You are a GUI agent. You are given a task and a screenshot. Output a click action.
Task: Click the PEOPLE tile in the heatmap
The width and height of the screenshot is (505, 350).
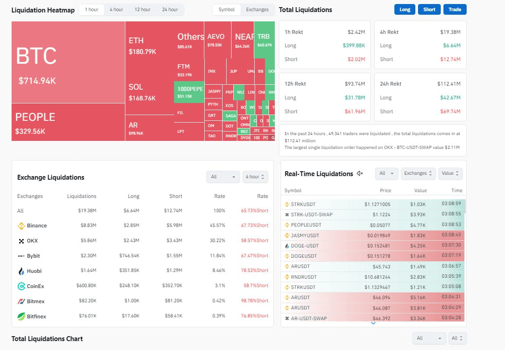[x=68, y=122]
